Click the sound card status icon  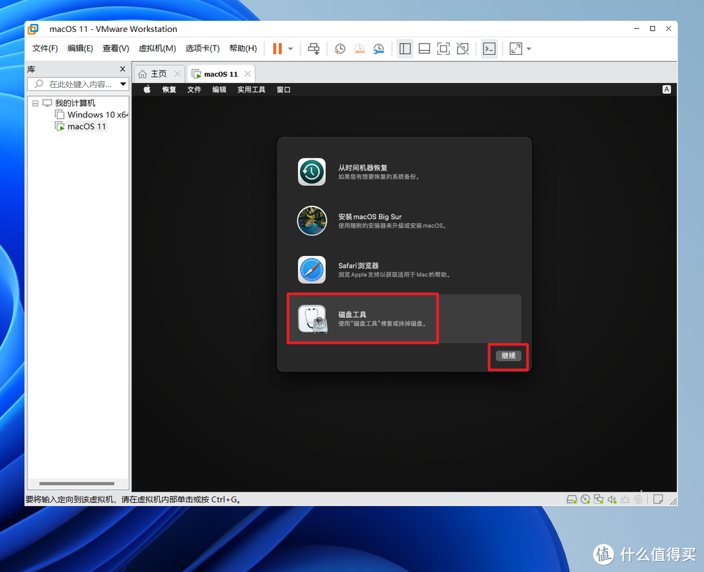[x=611, y=499]
